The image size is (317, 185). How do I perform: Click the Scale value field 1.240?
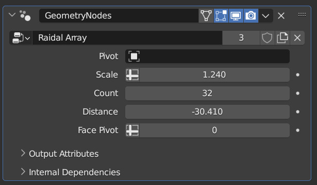(x=214, y=75)
